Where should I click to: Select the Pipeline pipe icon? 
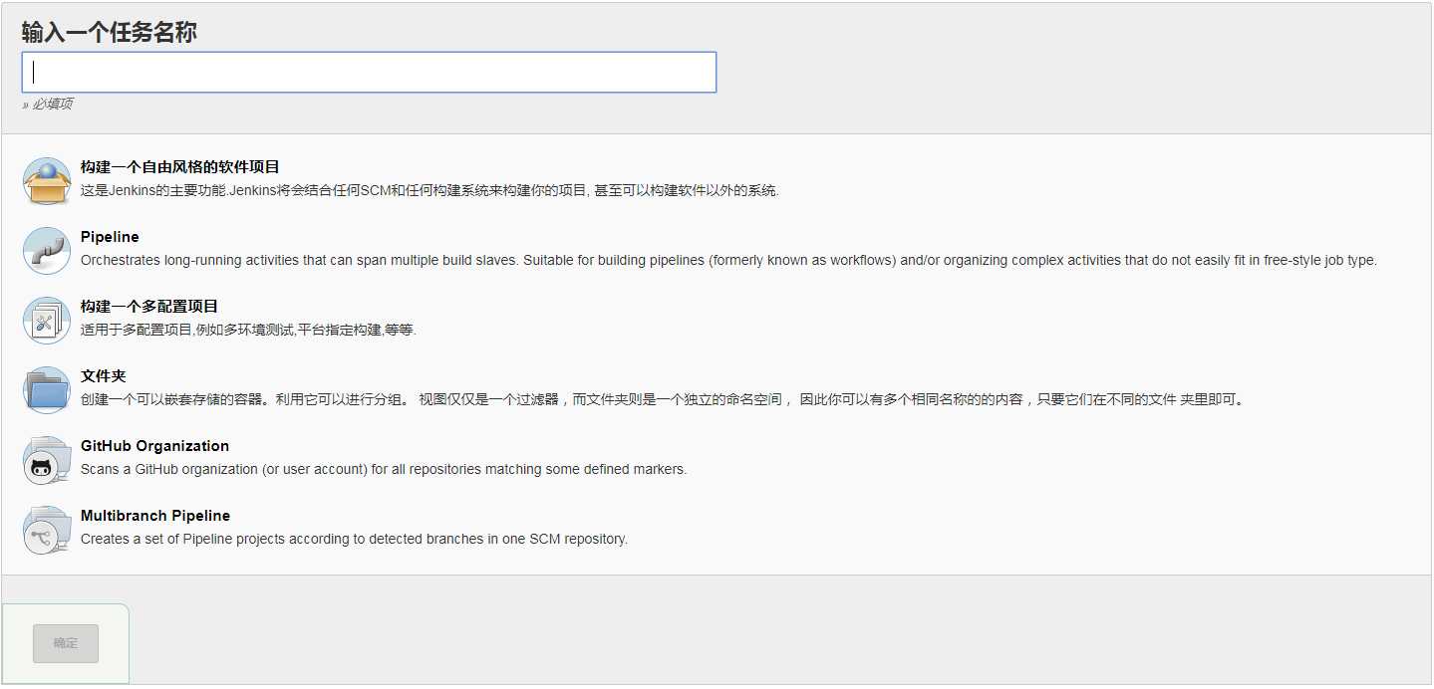[x=47, y=250]
